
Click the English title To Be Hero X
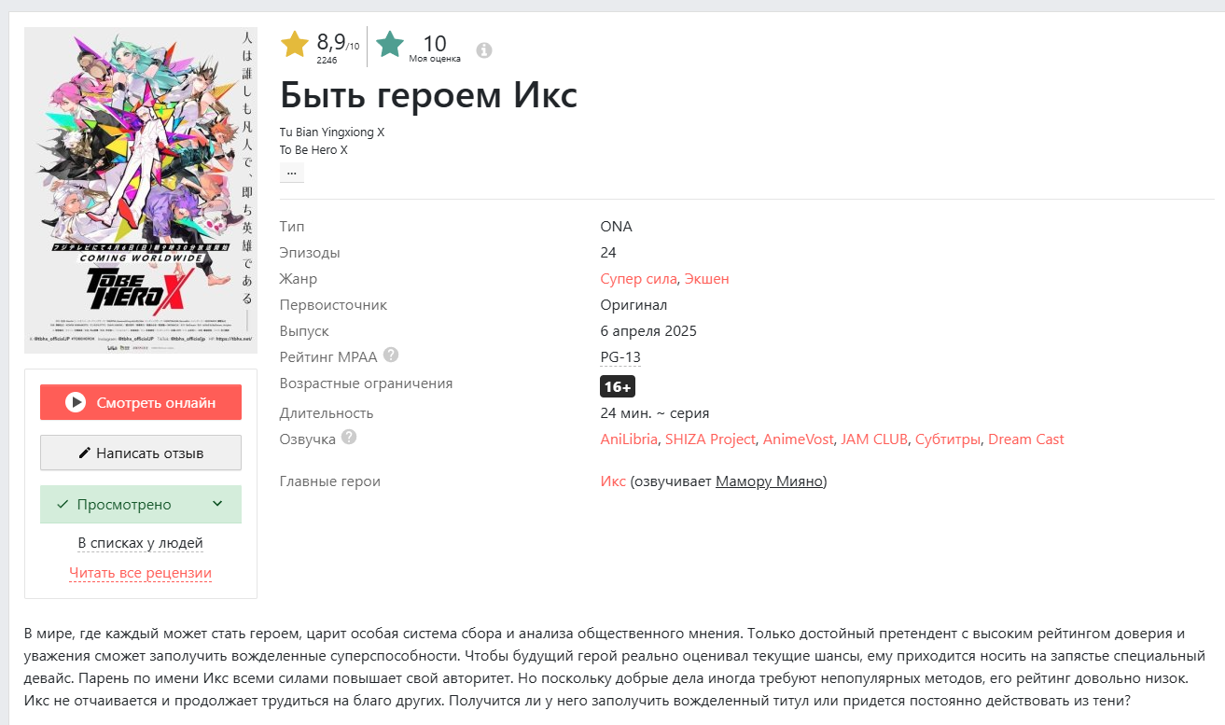coord(313,149)
